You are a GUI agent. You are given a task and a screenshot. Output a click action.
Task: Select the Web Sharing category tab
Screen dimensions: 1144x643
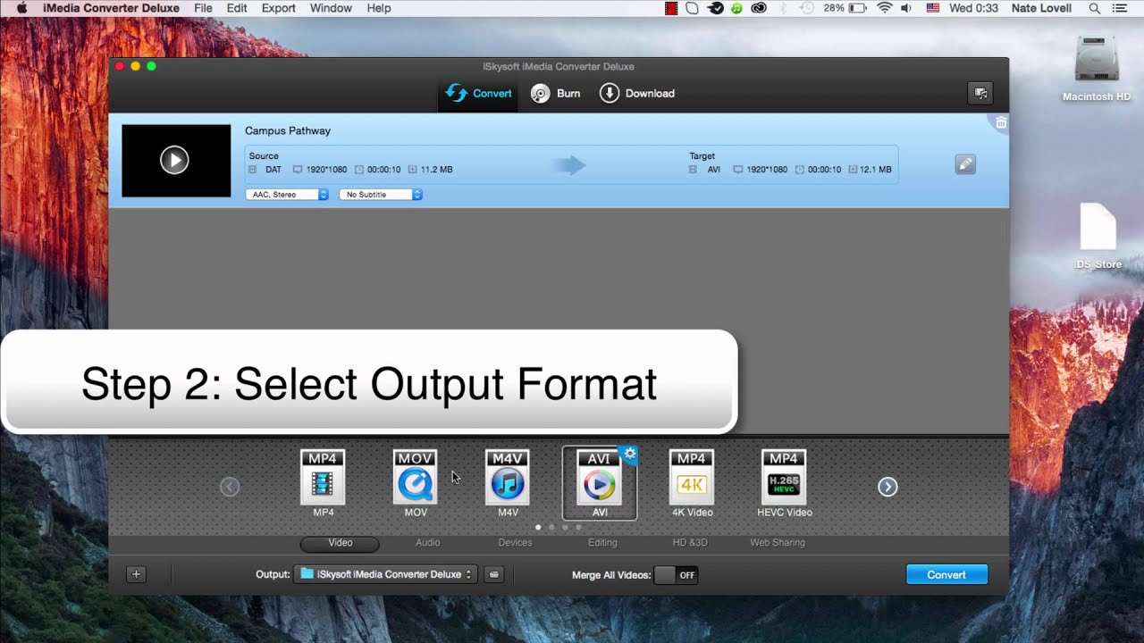pyautogui.click(x=778, y=543)
